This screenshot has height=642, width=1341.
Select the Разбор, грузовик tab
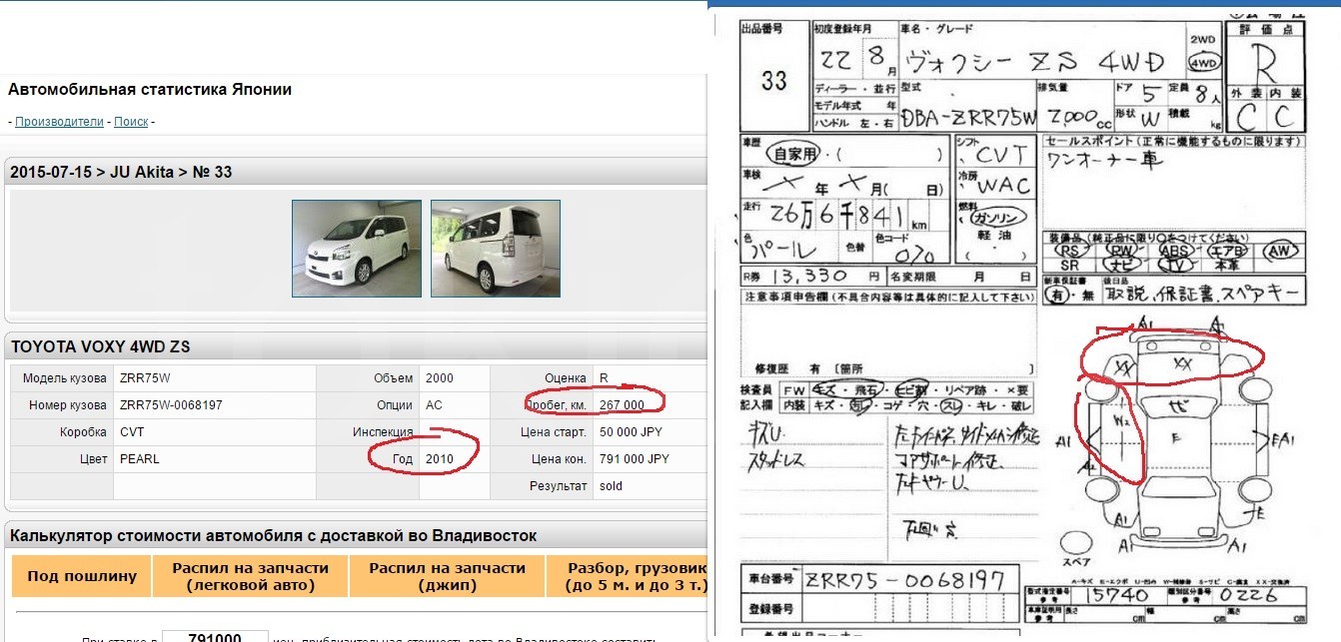(628, 576)
